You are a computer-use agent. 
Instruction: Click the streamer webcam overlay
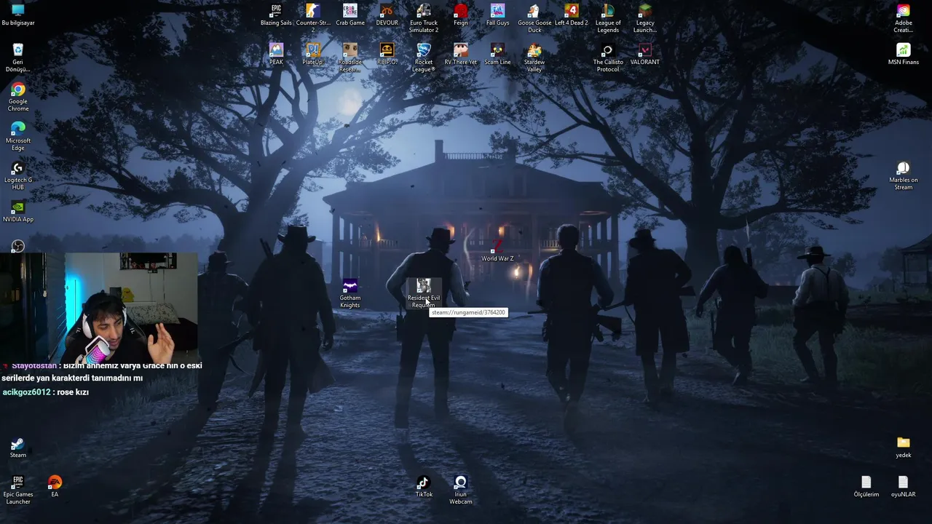[99, 307]
